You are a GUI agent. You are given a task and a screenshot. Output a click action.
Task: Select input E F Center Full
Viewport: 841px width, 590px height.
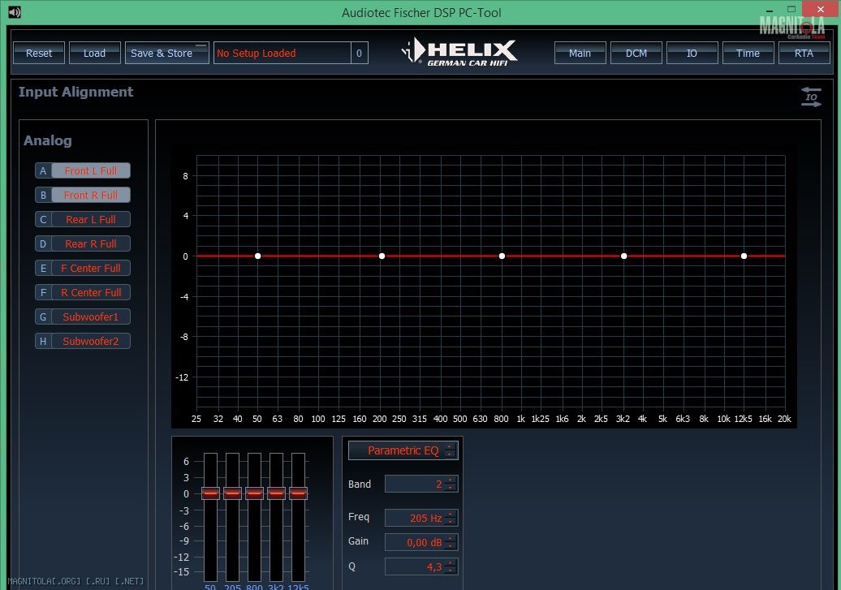(x=83, y=268)
